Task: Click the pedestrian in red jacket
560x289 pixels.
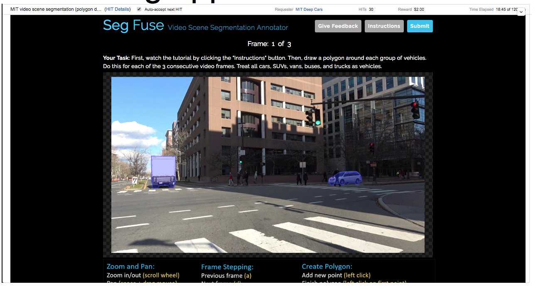Action: [231, 179]
